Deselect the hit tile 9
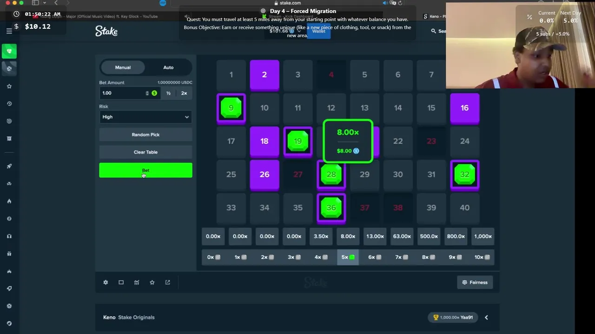Screen dimensions: 595x334 tap(231, 108)
